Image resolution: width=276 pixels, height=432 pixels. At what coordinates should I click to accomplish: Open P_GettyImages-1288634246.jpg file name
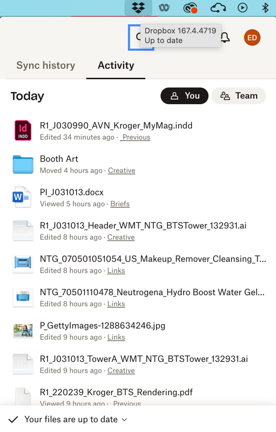tap(103, 326)
